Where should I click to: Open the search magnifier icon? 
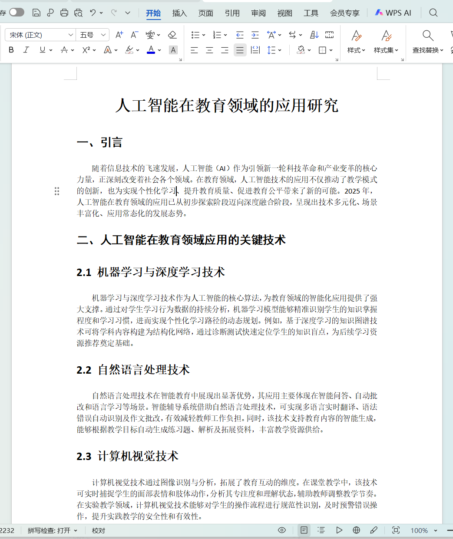point(433,13)
